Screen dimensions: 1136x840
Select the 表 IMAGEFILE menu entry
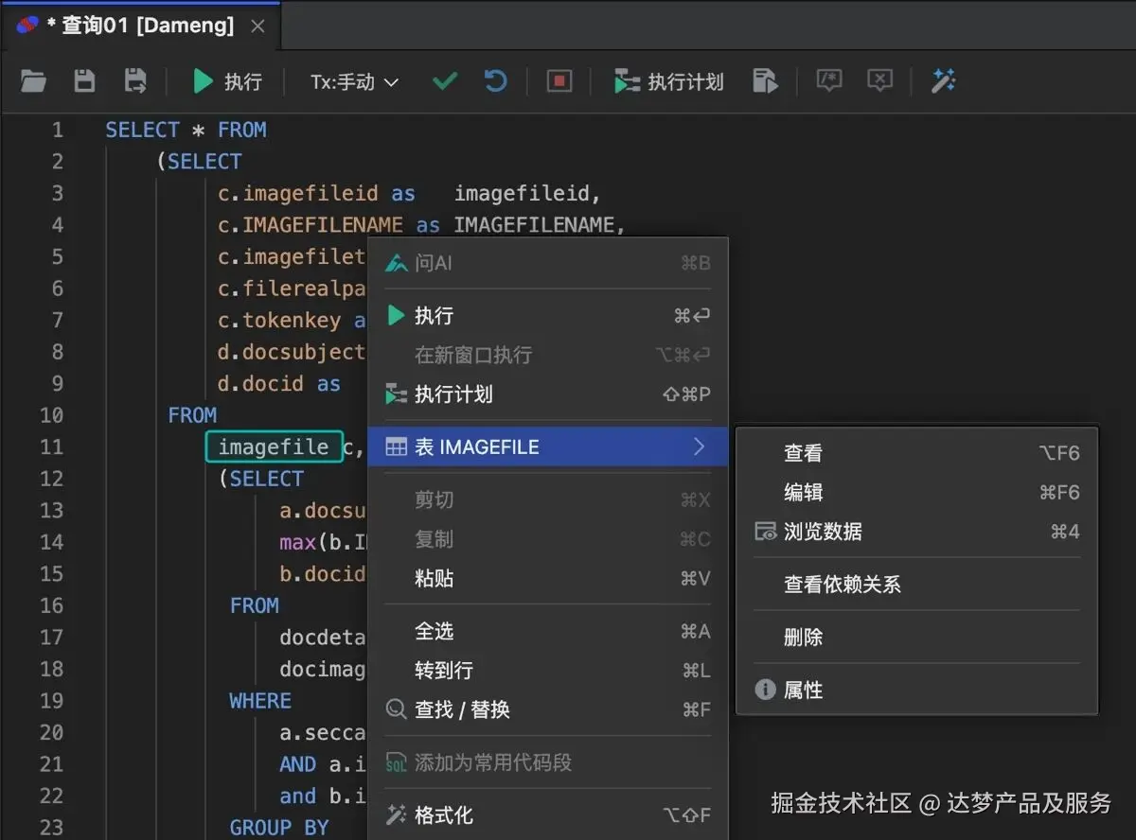point(547,446)
